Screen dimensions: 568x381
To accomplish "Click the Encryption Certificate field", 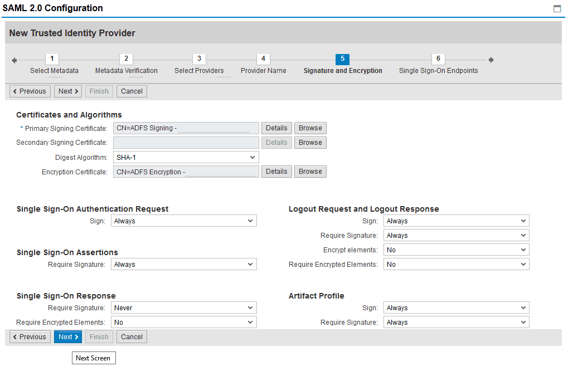I will 186,172.
